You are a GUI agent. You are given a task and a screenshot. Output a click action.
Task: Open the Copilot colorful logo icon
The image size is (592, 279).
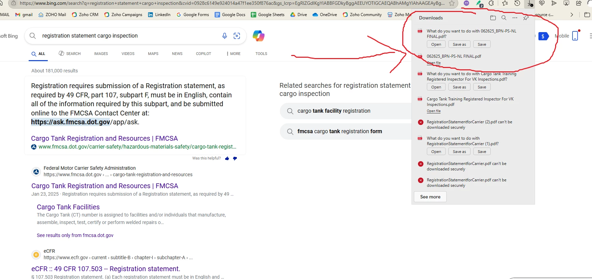click(259, 36)
